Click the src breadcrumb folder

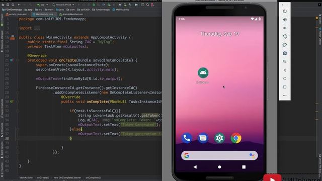(x=38, y=10)
